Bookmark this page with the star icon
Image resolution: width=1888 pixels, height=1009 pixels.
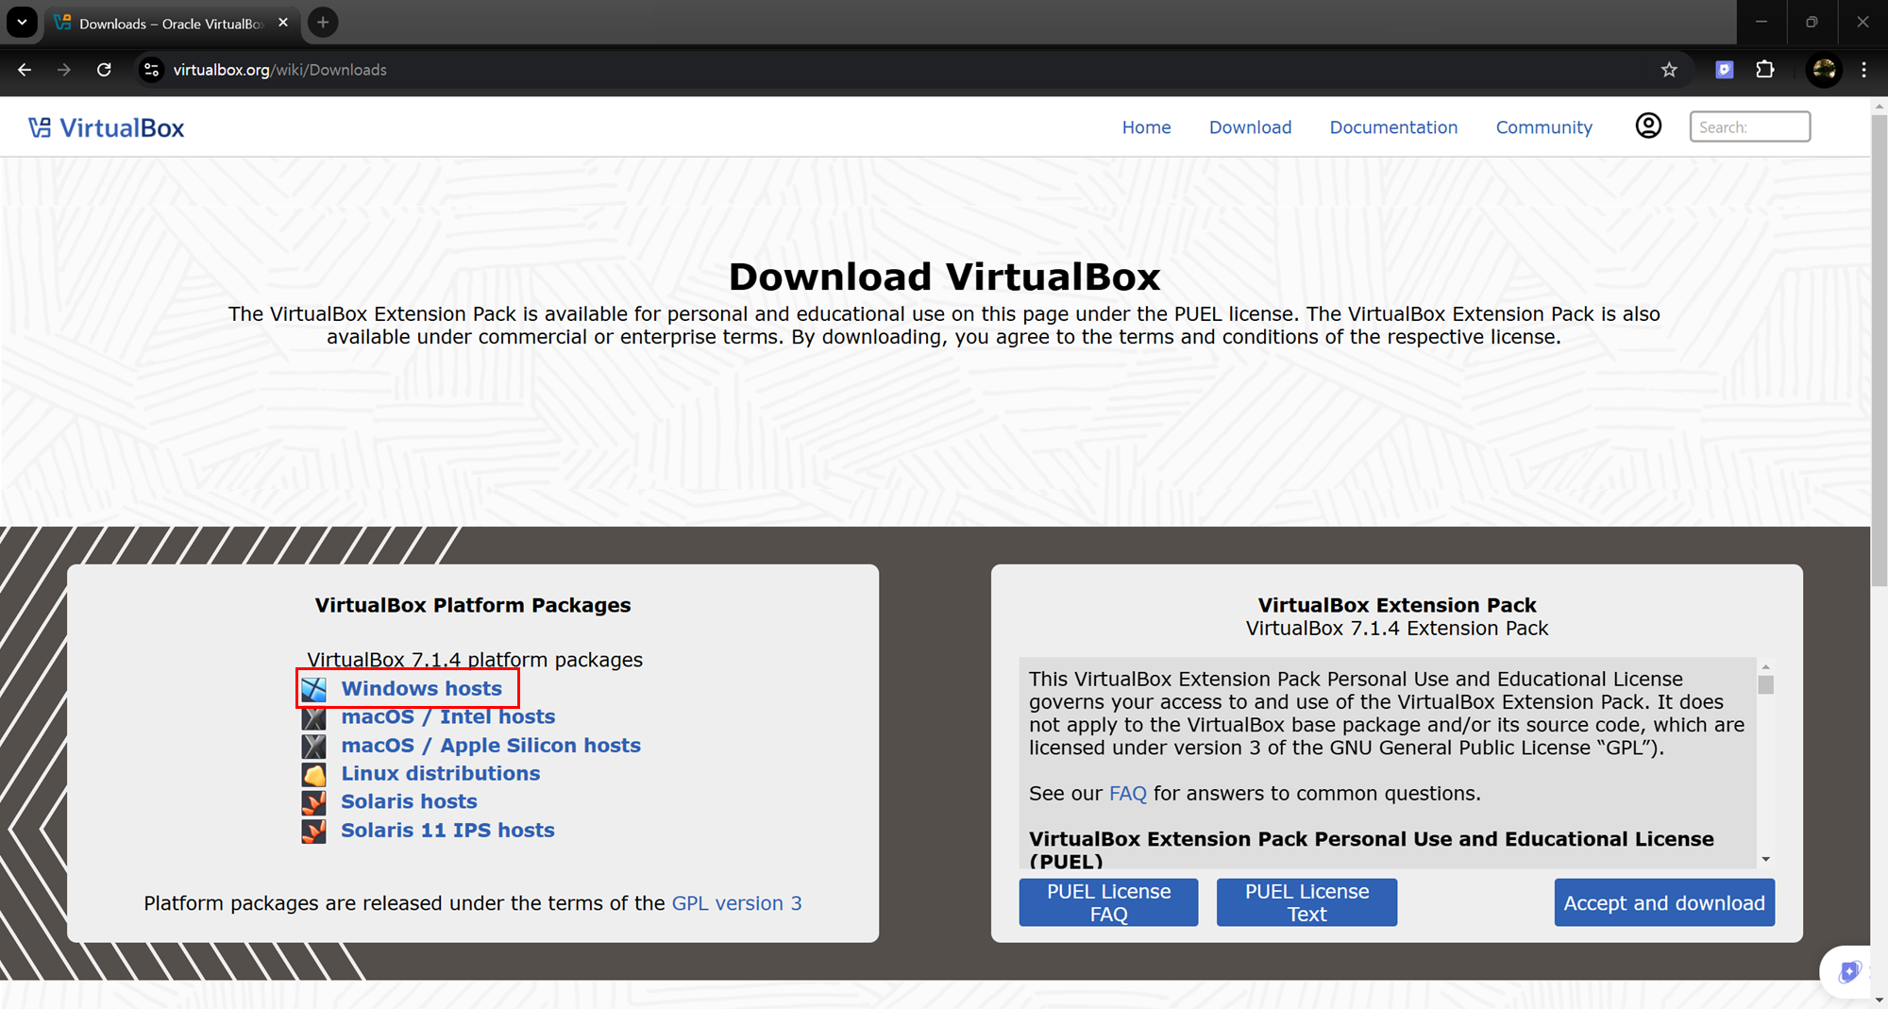[x=1669, y=70]
